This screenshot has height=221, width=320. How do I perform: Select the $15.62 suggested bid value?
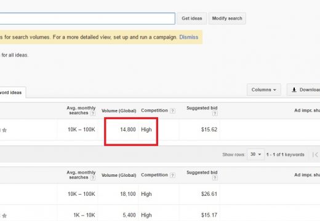(x=209, y=130)
